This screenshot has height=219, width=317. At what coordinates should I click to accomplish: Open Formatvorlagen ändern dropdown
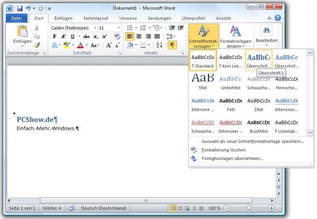(236, 37)
